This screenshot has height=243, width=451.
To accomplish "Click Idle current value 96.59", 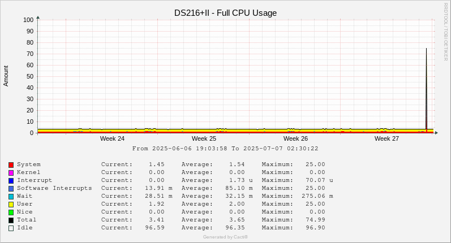I will tap(154, 228).
